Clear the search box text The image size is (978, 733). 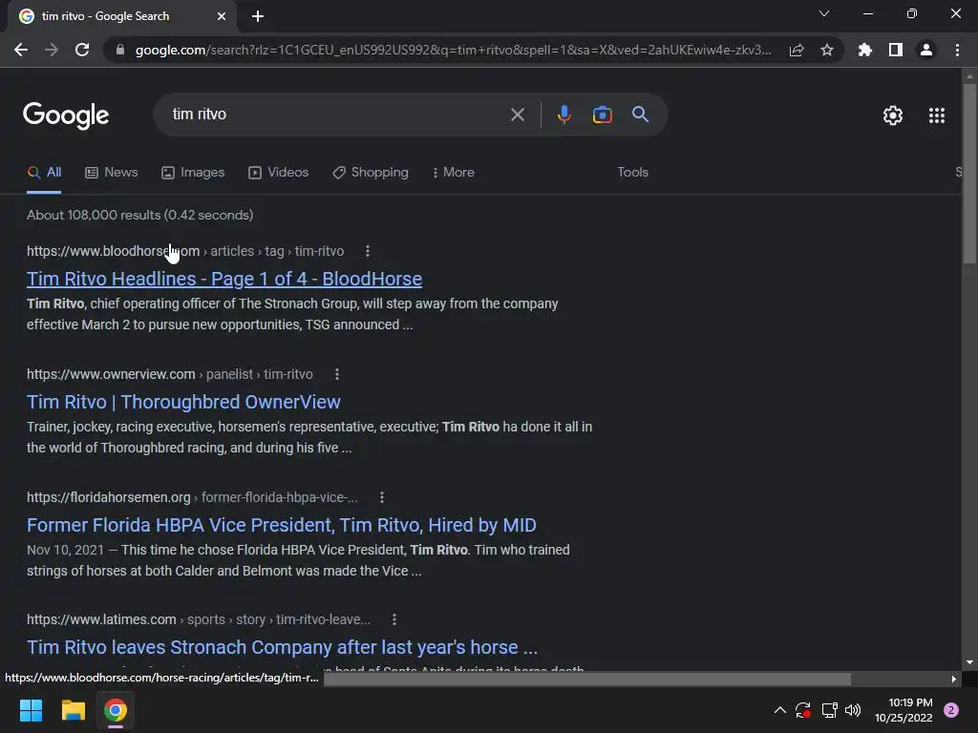coord(517,115)
